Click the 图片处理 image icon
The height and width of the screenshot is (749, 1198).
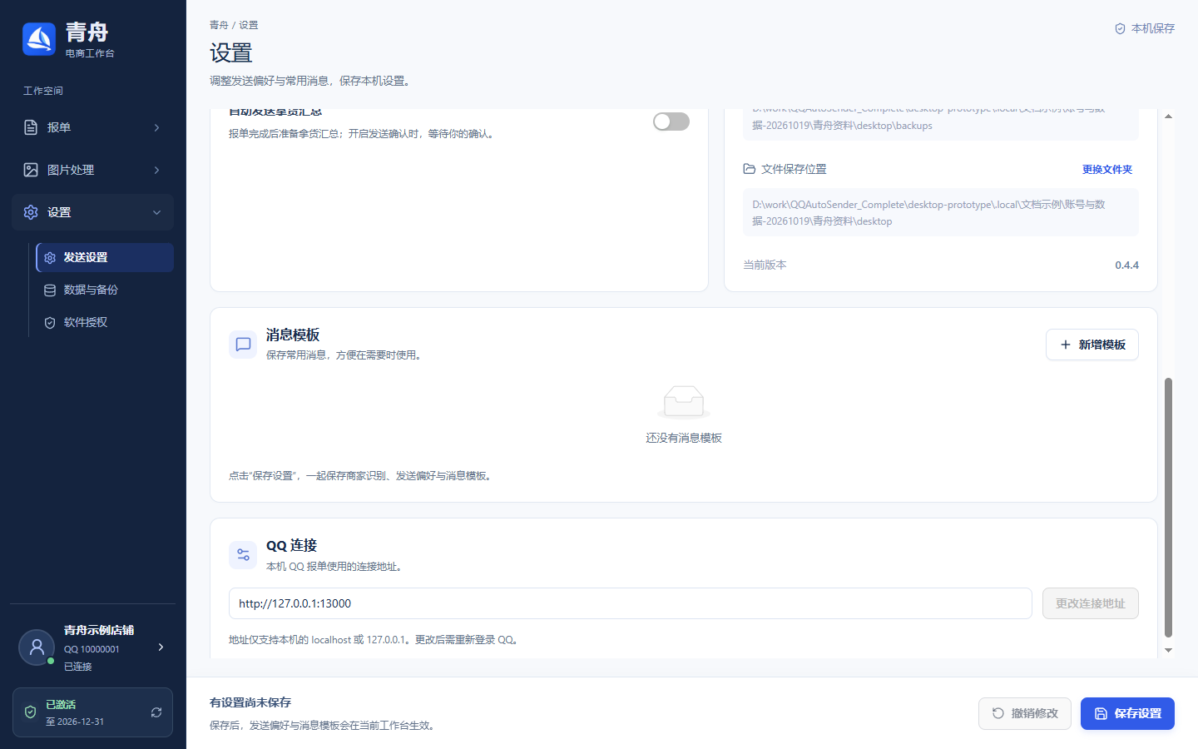click(x=31, y=170)
